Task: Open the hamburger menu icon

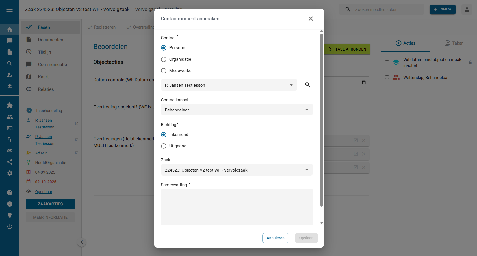Action: [10, 10]
